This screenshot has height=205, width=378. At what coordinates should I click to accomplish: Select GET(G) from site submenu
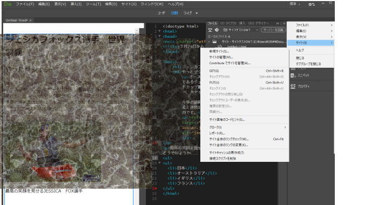click(245, 71)
